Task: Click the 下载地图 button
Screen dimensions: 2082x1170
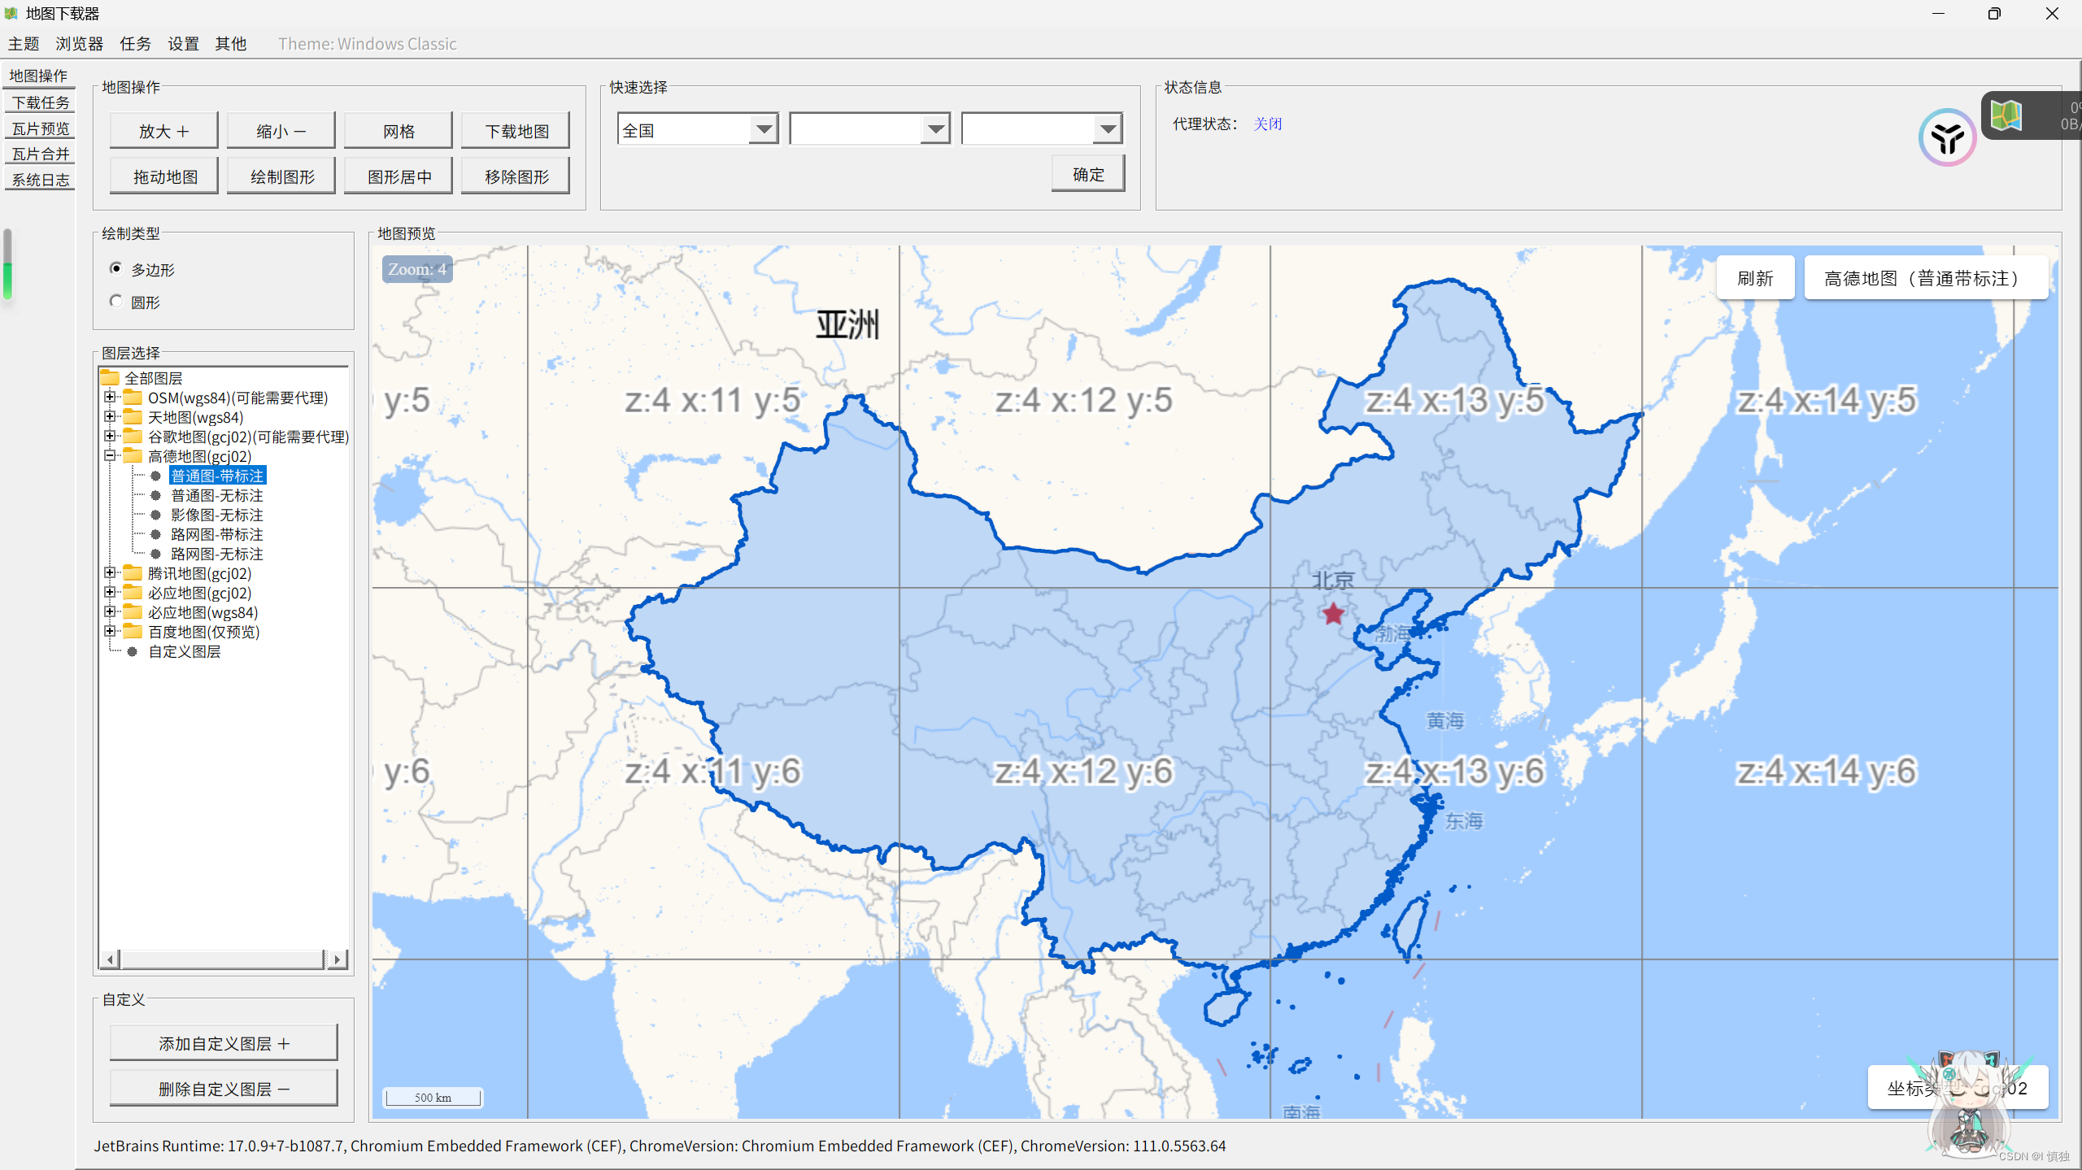Action: coord(516,131)
